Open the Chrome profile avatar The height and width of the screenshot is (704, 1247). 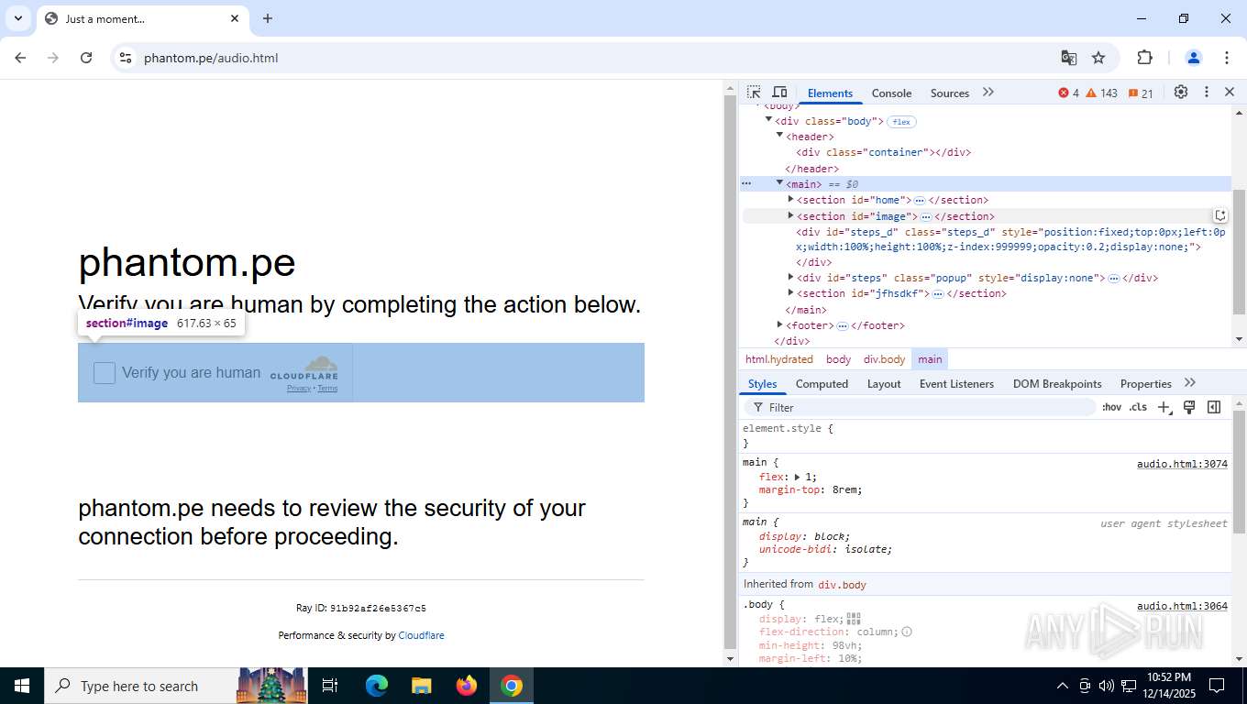[1194, 58]
